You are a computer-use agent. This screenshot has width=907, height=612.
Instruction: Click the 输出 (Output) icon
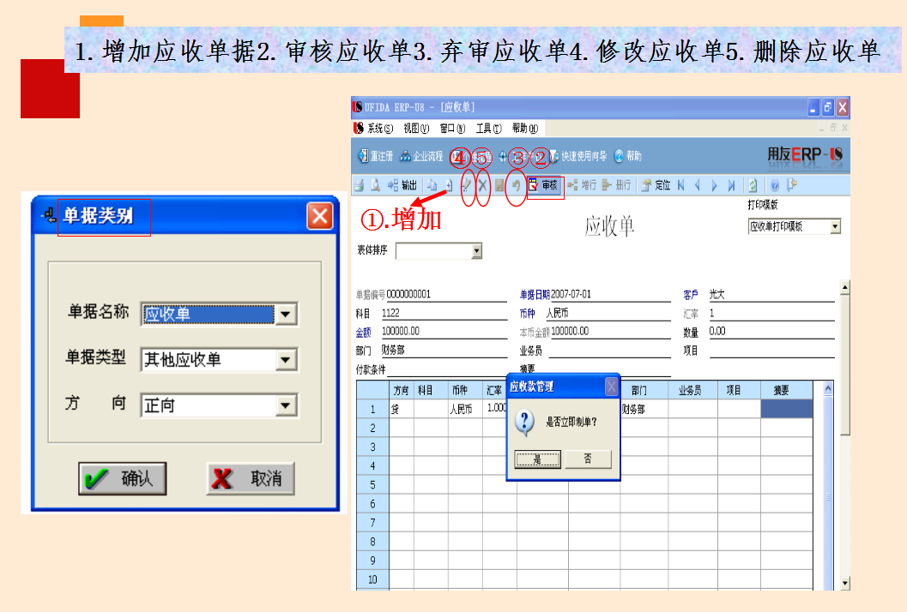[x=402, y=185]
